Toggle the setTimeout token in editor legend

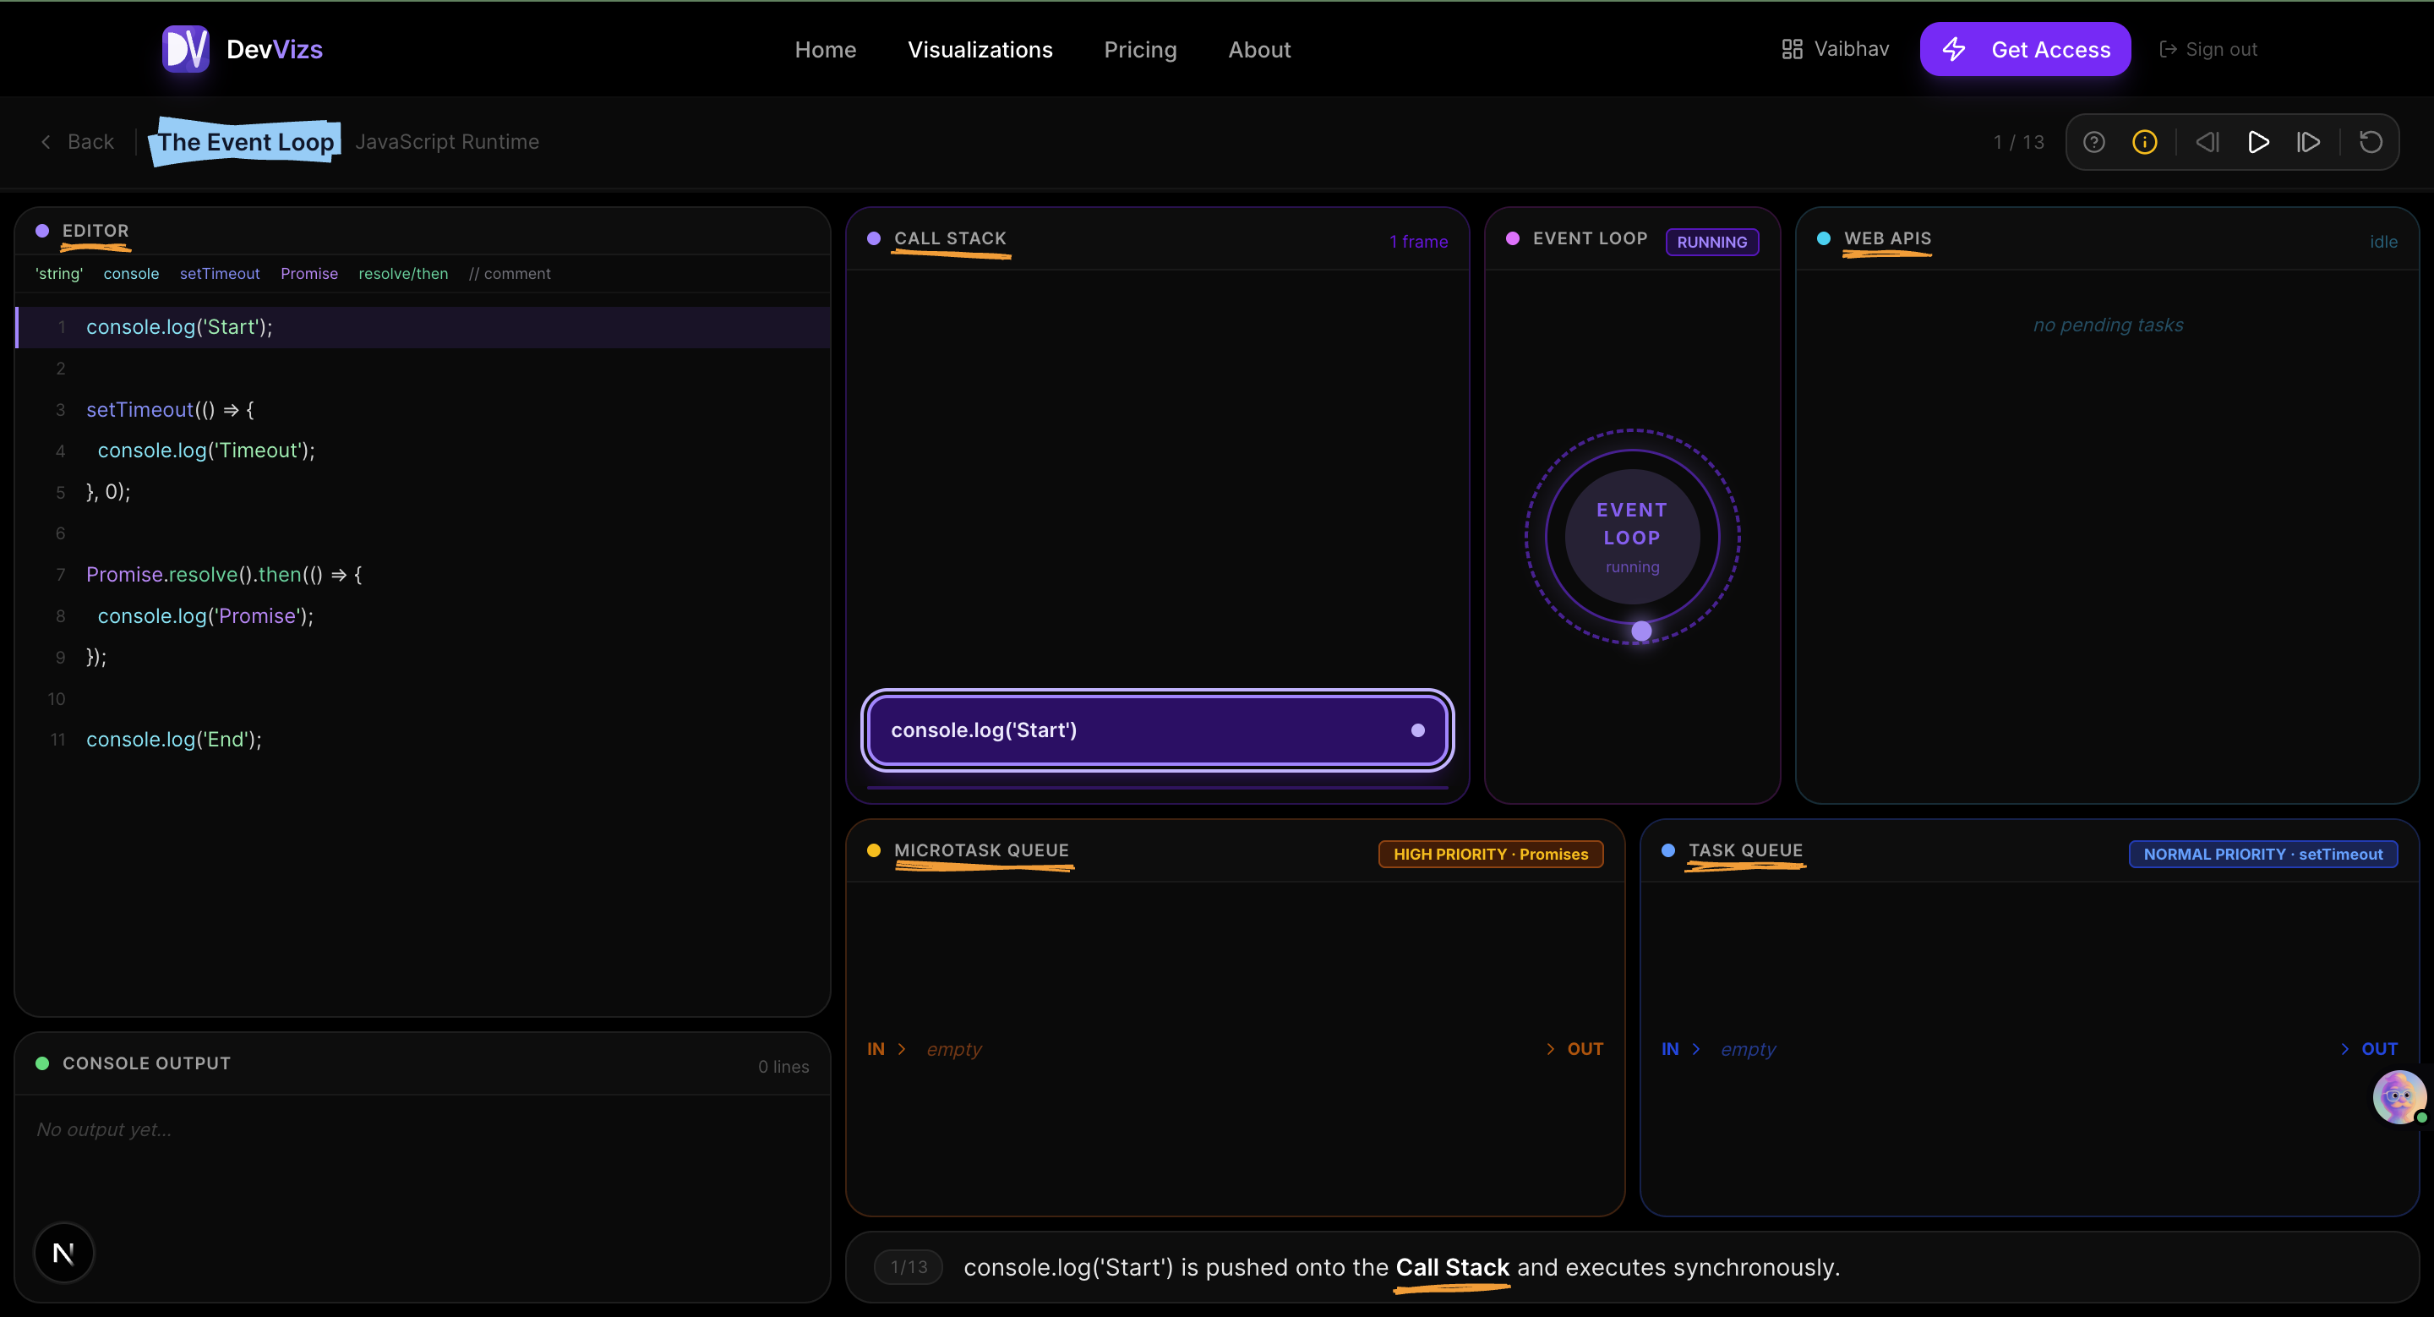click(x=219, y=274)
